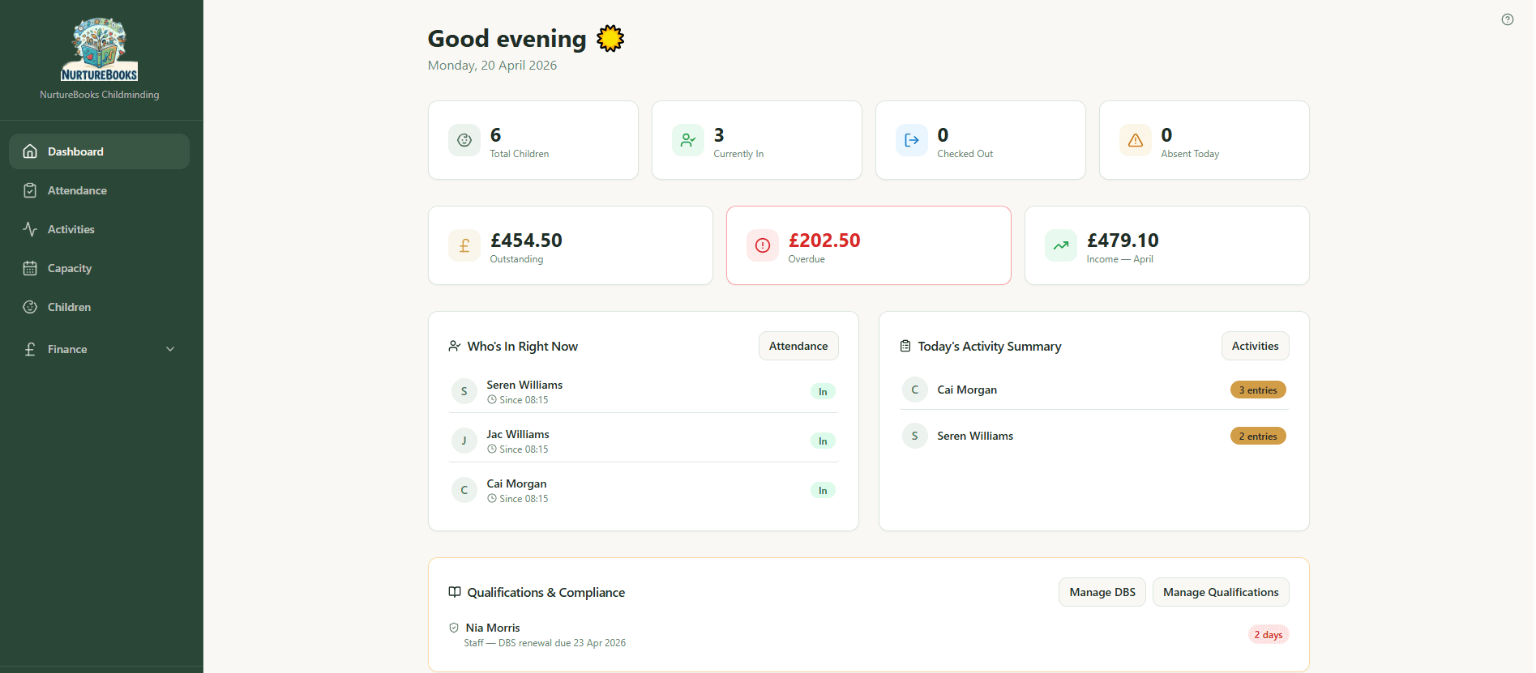Open the Attendance sidebar item
The image size is (1536, 673).
99,190
